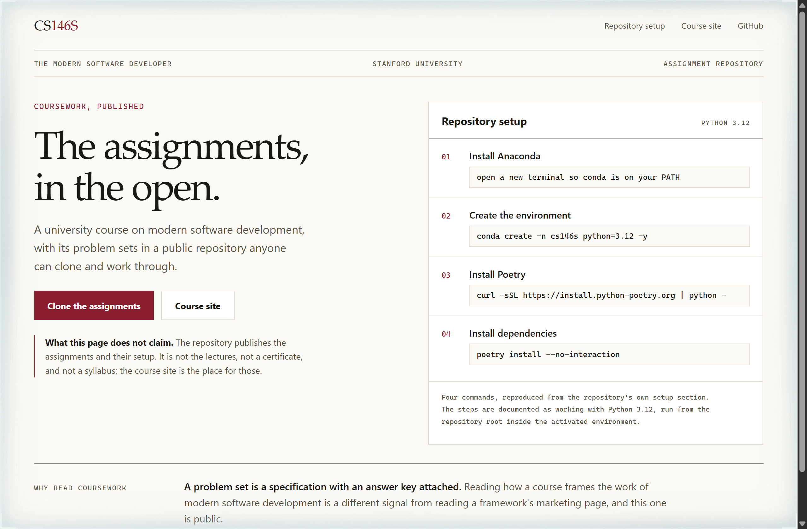The image size is (807, 529).
Task: Click the vertical scrollbar thumb
Action: pos(802,242)
